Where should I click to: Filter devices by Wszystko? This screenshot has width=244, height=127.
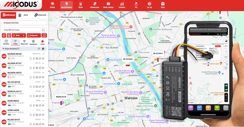coord(6,42)
